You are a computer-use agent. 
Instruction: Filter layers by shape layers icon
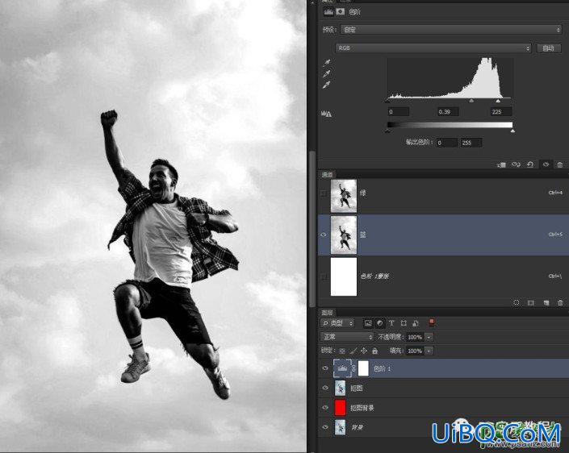404,323
